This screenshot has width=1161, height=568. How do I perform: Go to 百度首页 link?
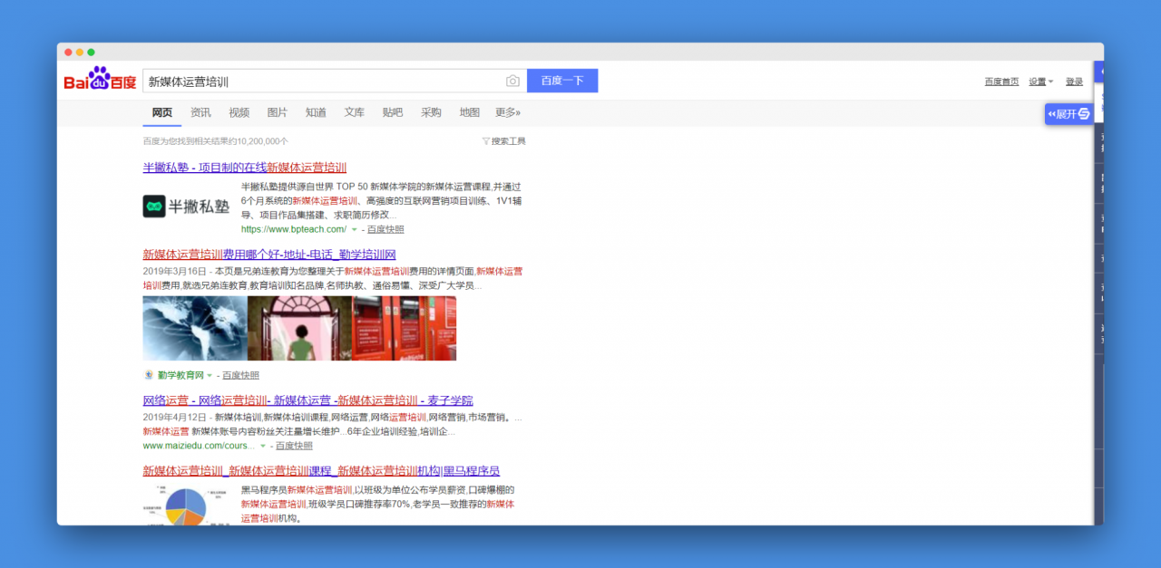[1001, 82]
